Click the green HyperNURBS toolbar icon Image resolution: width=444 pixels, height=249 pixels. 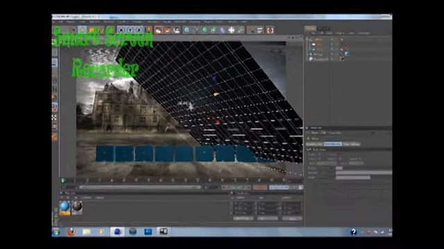(x=205, y=30)
